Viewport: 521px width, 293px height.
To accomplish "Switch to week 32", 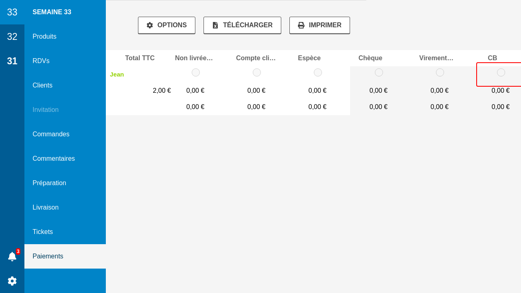I will (12, 37).
